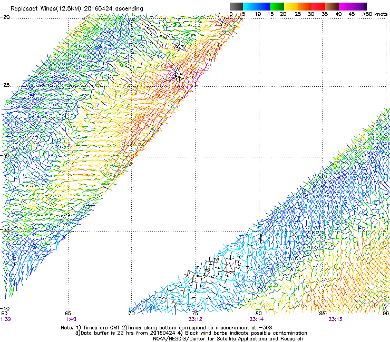Click the brown 35-40 knots color segment

tap(332, 6)
